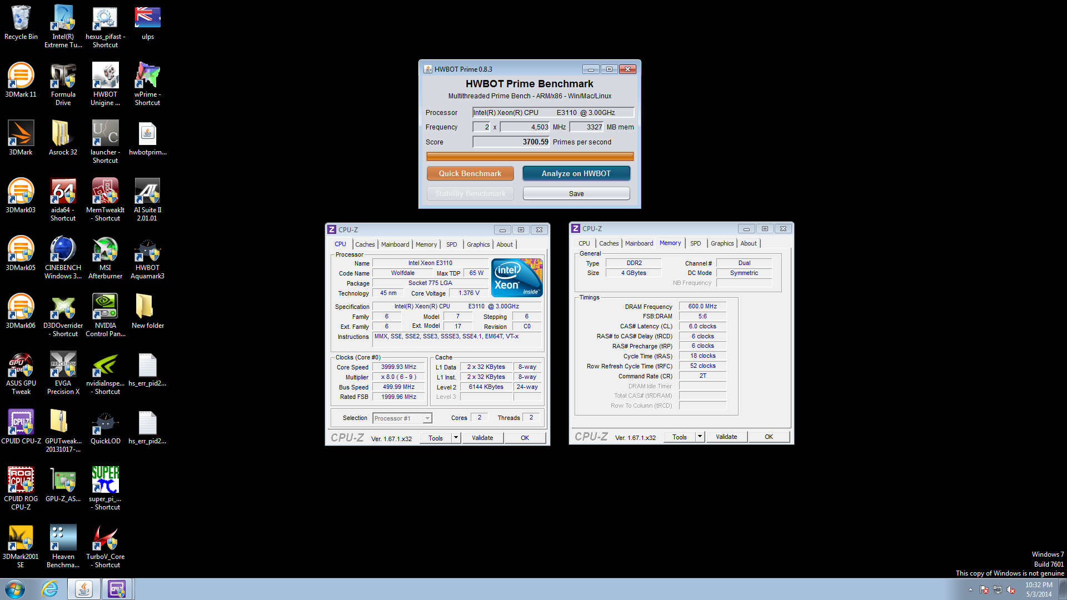1067x600 pixels.
Task: Open SPD tab in right CPU-Z
Action: click(x=696, y=243)
